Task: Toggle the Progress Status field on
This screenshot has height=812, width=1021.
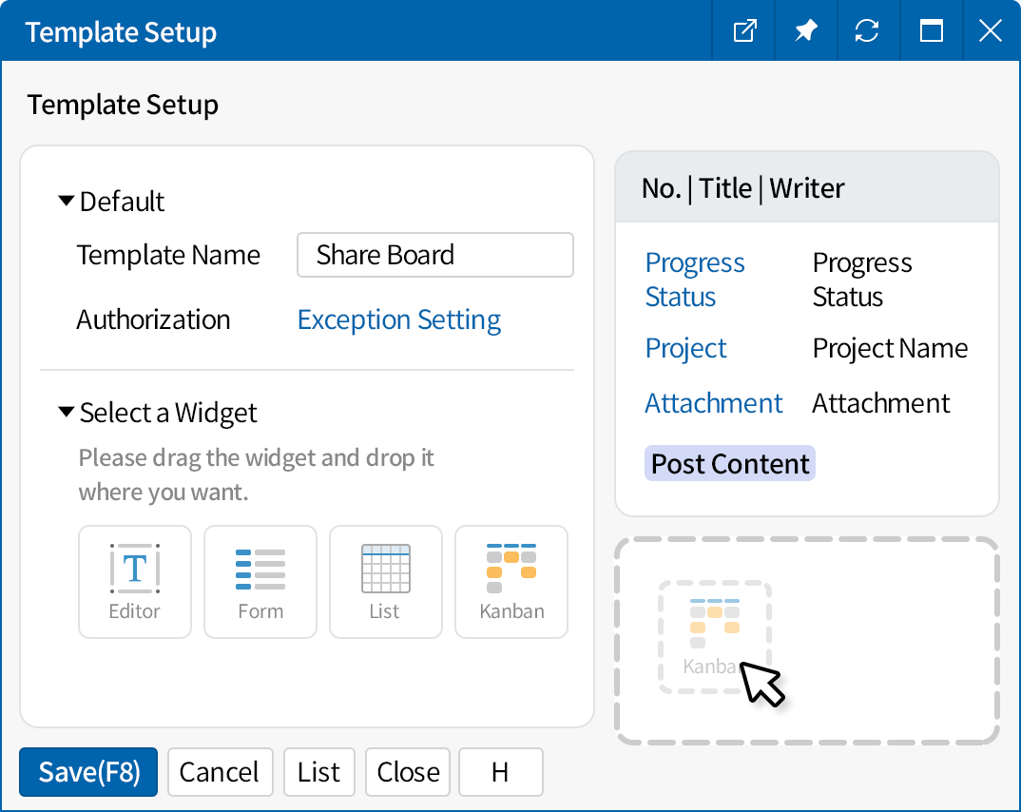Action: (x=695, y=279)
